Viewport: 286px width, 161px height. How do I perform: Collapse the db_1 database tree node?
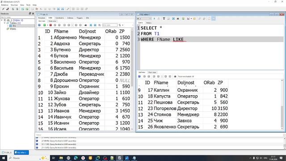point(2,20)
